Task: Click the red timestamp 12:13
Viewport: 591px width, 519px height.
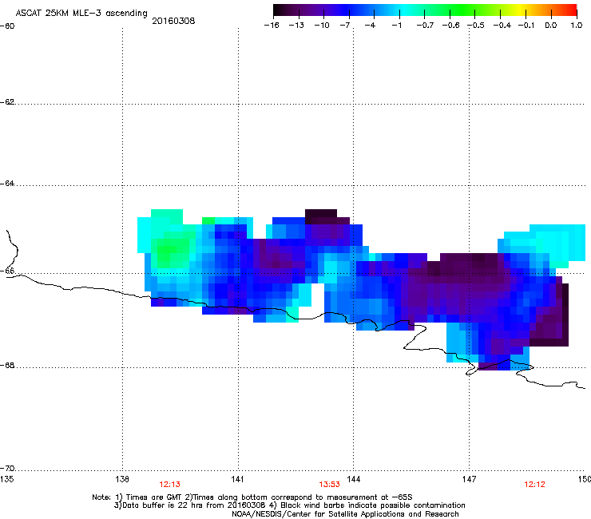Action: click(169, 485)
